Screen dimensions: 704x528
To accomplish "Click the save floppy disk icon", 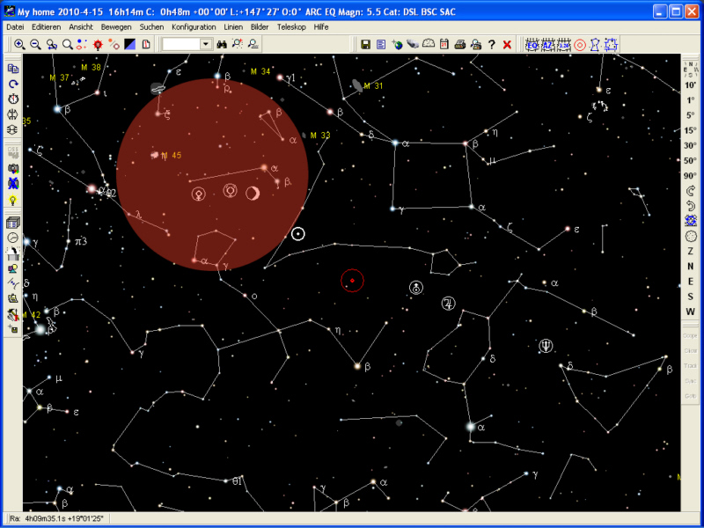I will pyautogui.click(x=365, y=44).
